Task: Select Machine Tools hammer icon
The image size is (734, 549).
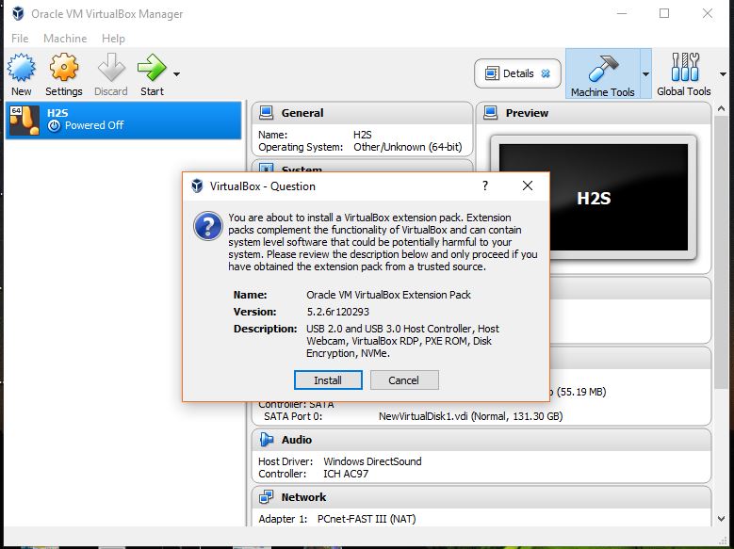Action: pos(603,68)
